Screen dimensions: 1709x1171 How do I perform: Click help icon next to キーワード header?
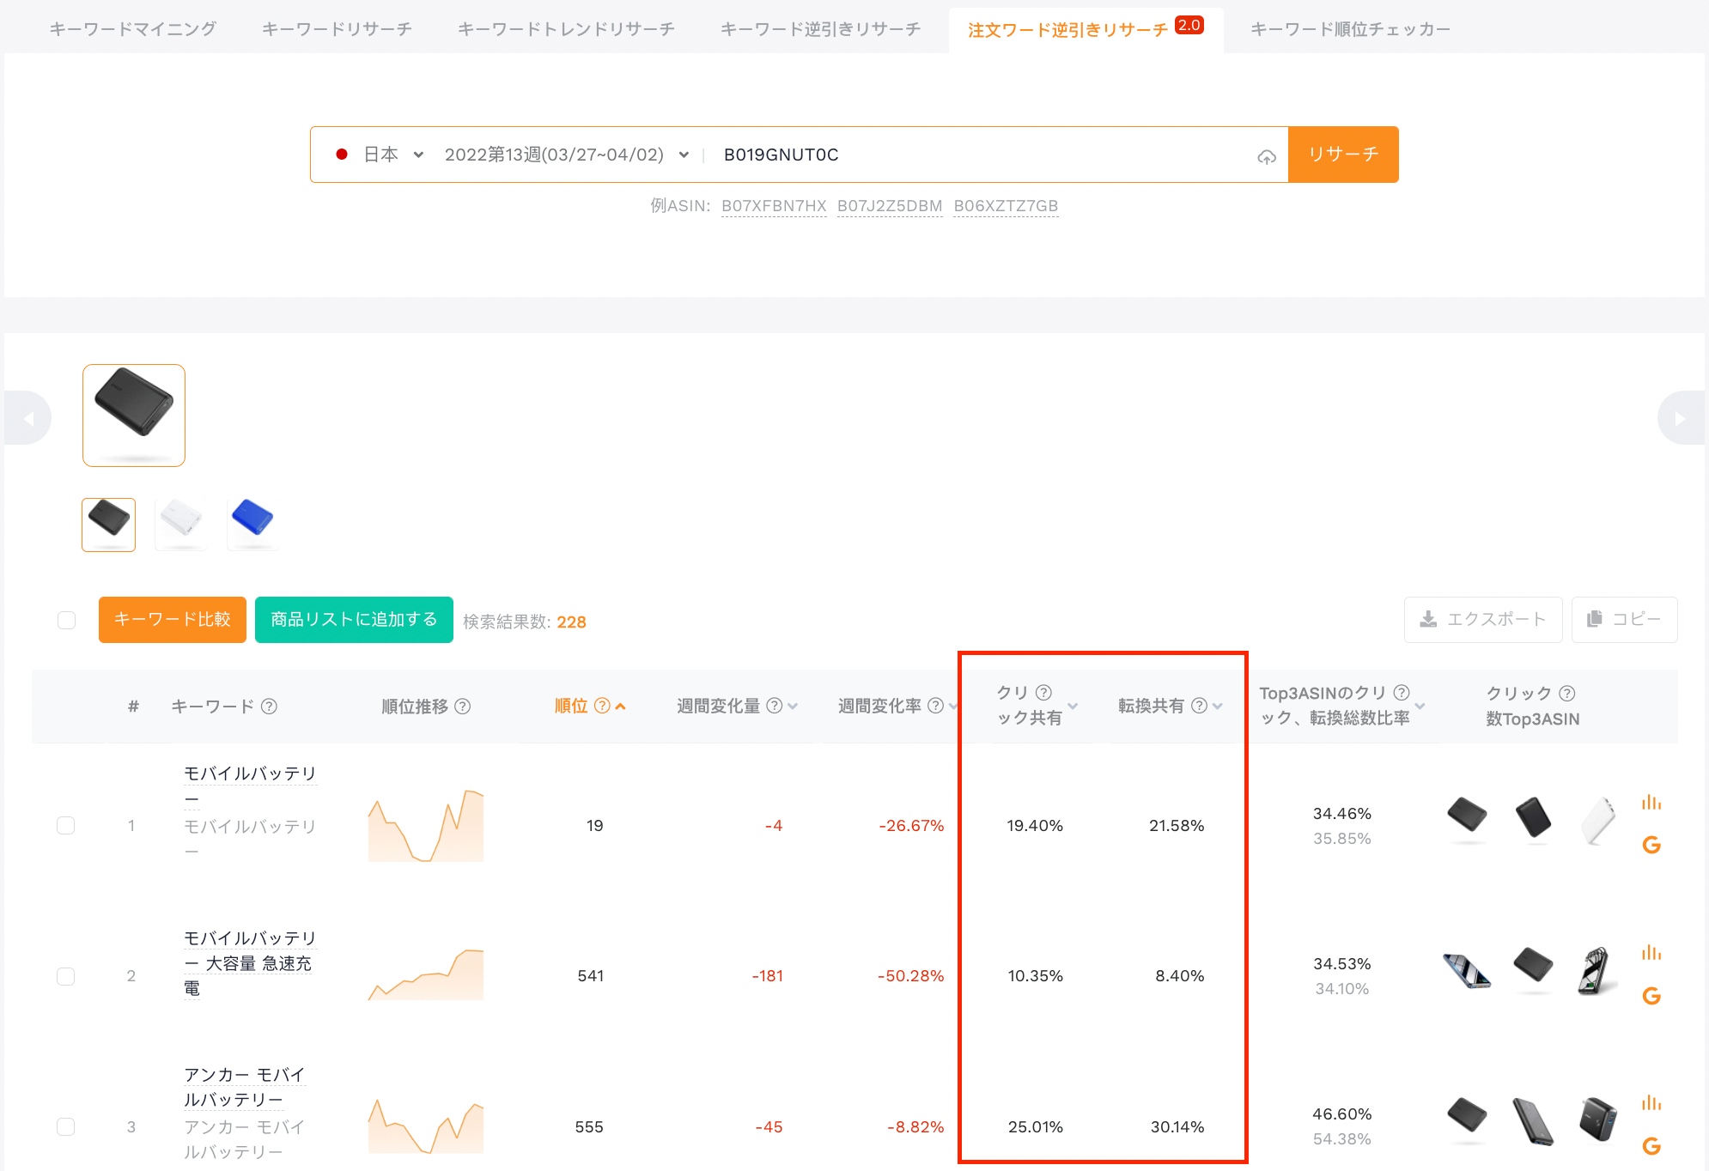coord(269,707)
